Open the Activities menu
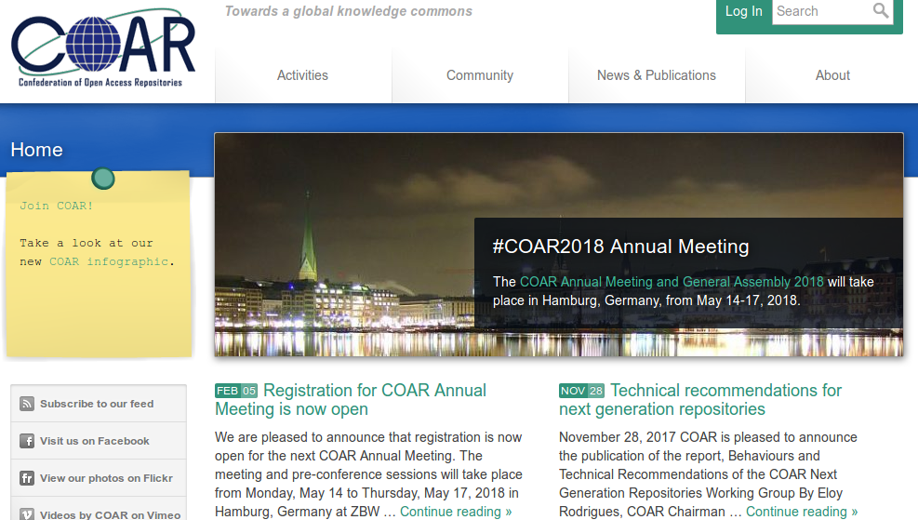918x520 pixels. [x=302, y=75]
